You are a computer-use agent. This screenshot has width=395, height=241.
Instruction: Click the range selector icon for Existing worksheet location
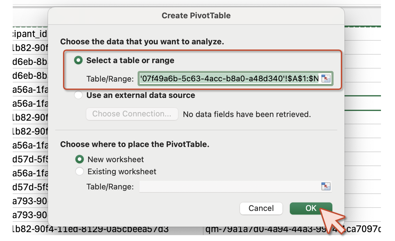(326, 187)
